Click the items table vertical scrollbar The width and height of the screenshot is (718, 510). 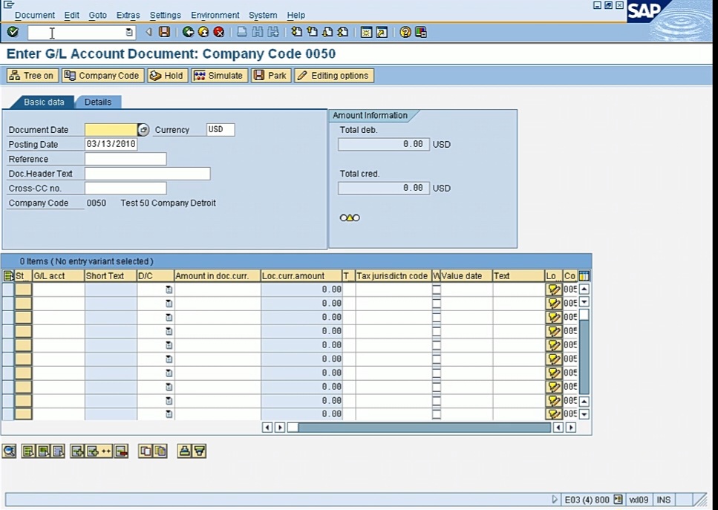pos(584,352)
